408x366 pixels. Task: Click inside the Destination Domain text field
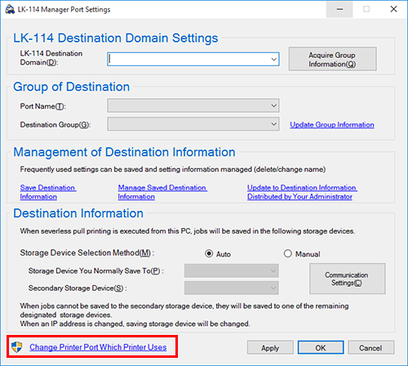click(188, 60)
